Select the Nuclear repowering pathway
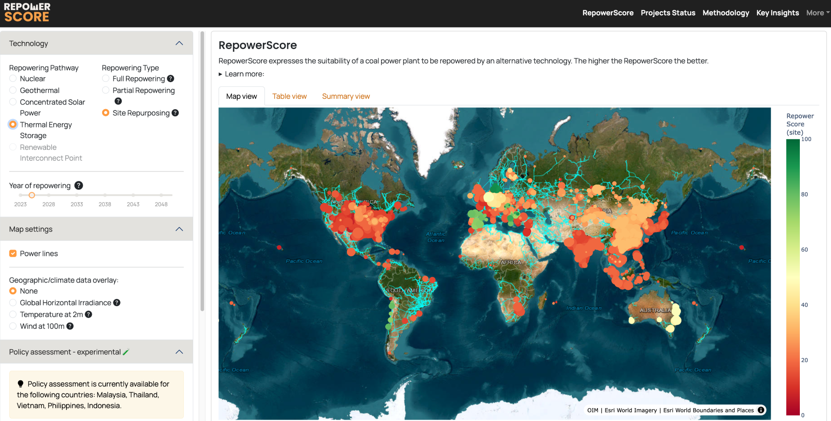 [x=13, y=78]
